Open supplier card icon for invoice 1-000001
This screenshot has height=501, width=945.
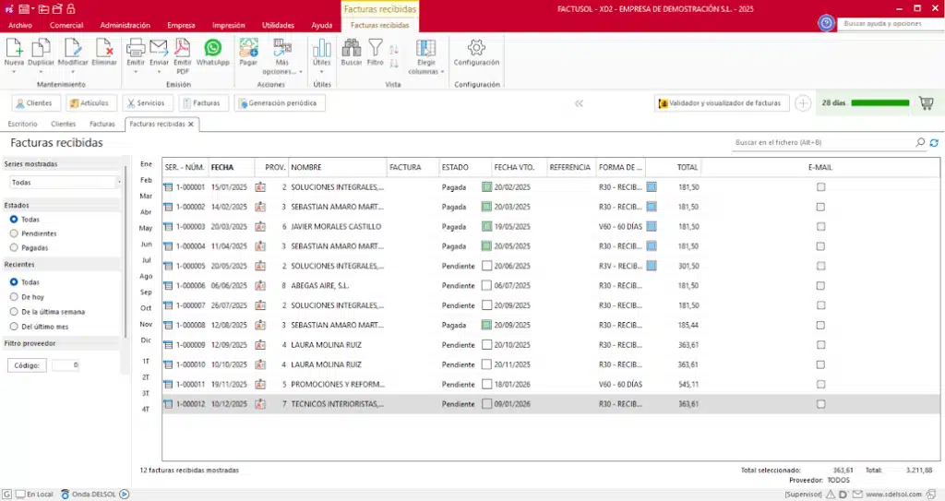[x=260, y=187]
